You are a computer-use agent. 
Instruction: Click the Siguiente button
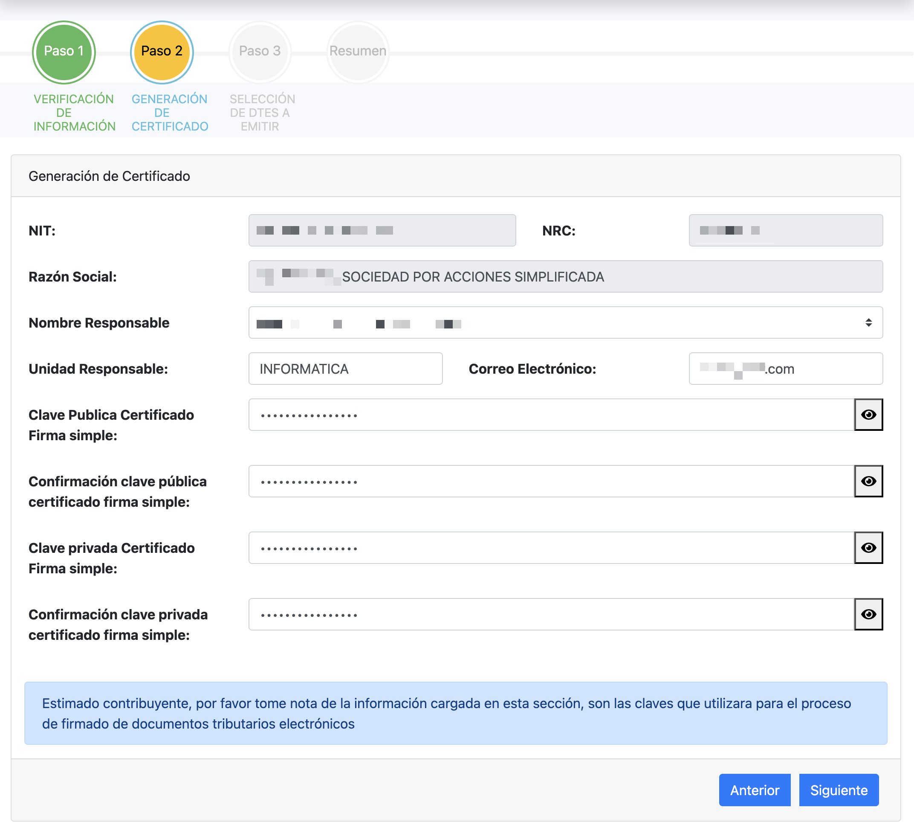[838, 790]
